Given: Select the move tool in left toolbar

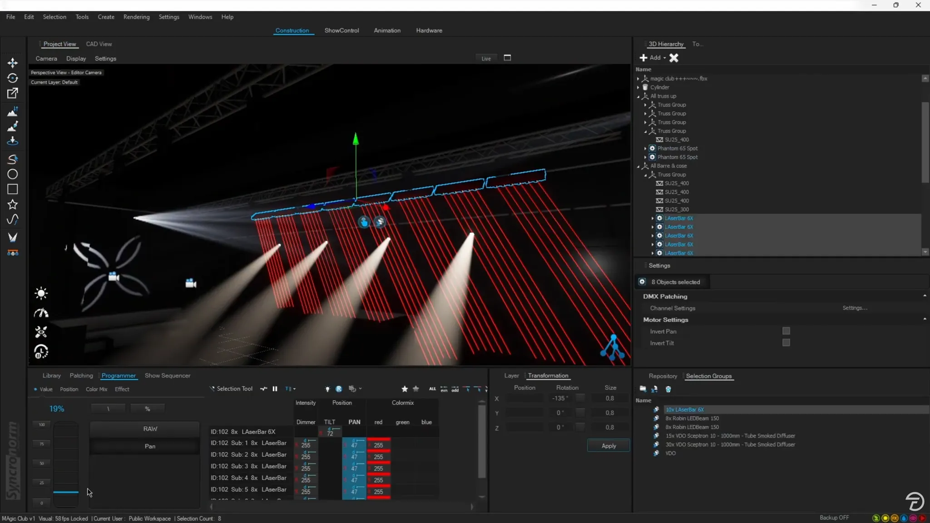Looking at the screenshot, I should 12,63.
